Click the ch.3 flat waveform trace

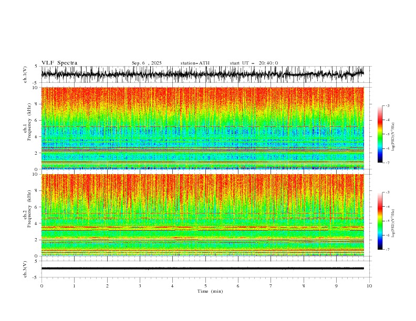coord(202,269)
